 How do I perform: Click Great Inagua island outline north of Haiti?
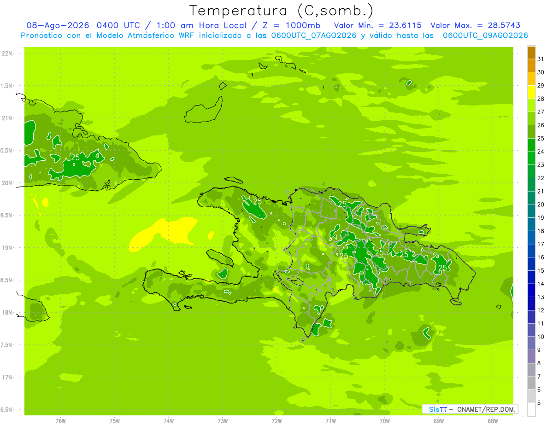[203, 111]
